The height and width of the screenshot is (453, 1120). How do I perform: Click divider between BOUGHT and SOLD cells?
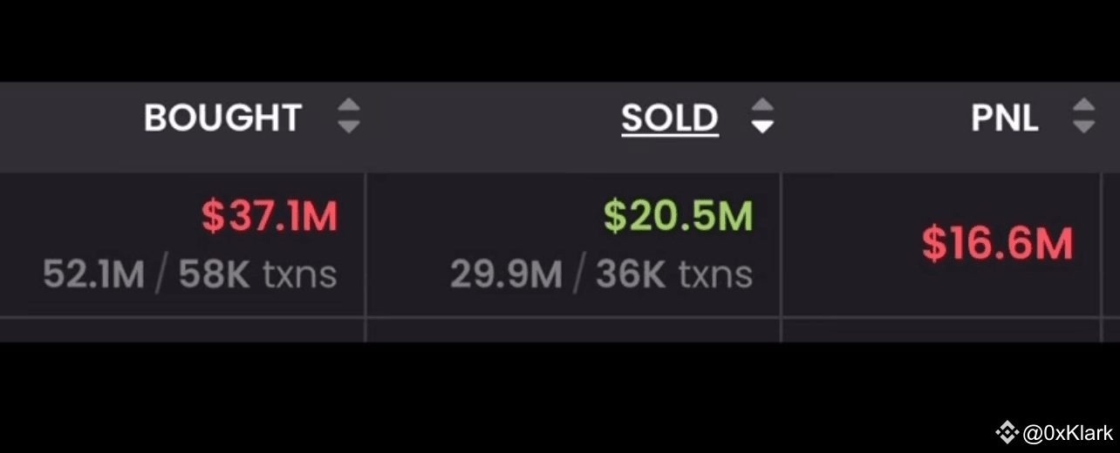tap(365, 244)
